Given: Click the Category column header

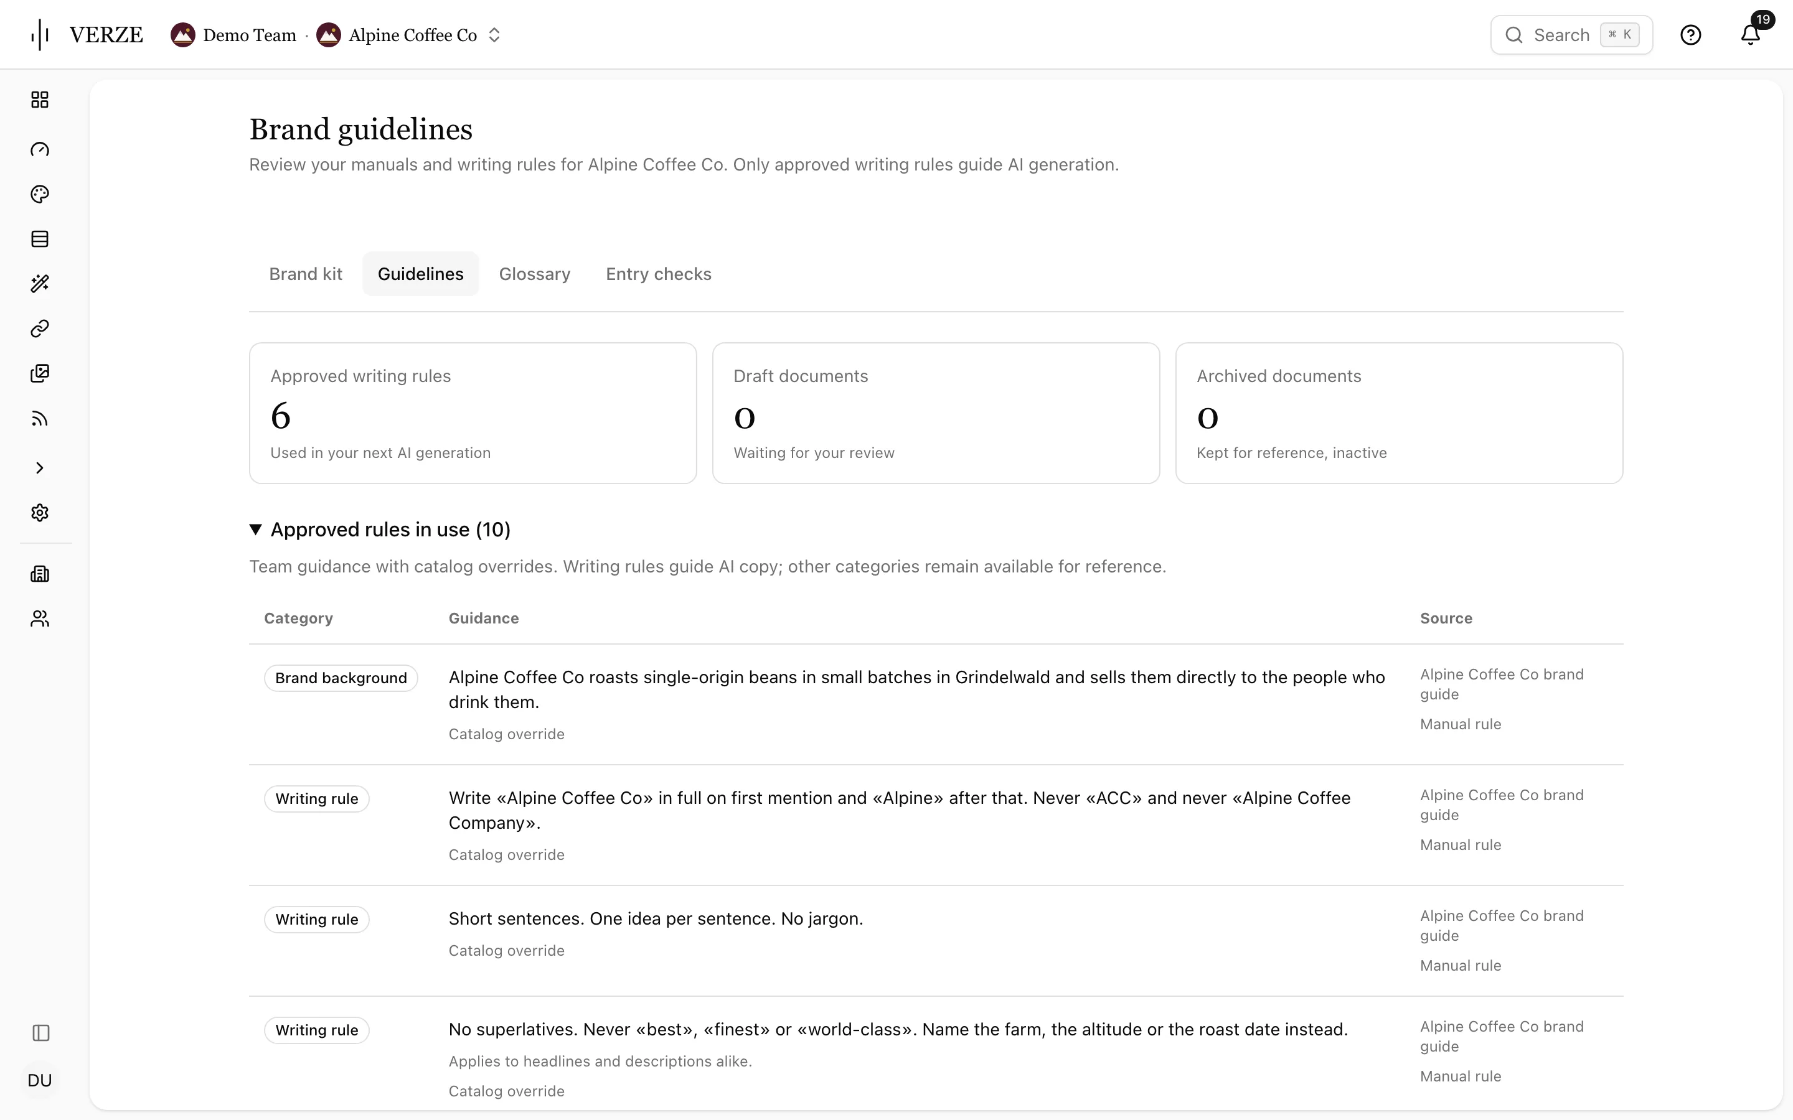Looking at the screenshot, I should click(x=299, y=618).
